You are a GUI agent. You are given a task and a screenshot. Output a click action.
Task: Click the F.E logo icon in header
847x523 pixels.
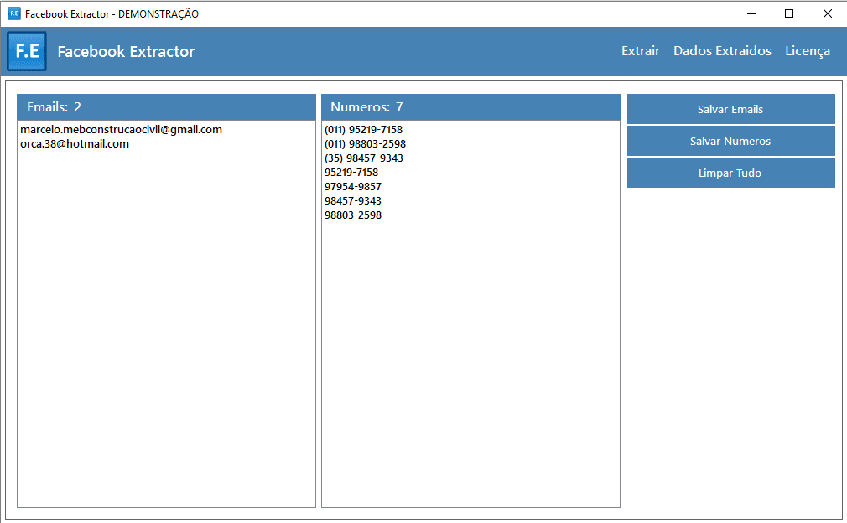pos(27,51)
